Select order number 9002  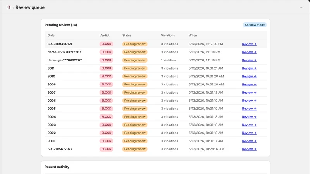pyautogui.click(x=52, y=133)
